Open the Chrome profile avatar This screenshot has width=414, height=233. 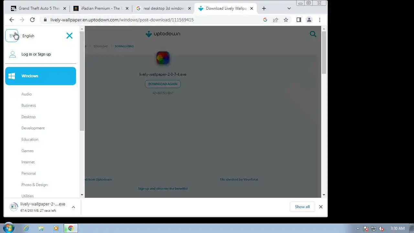(309, 20)
